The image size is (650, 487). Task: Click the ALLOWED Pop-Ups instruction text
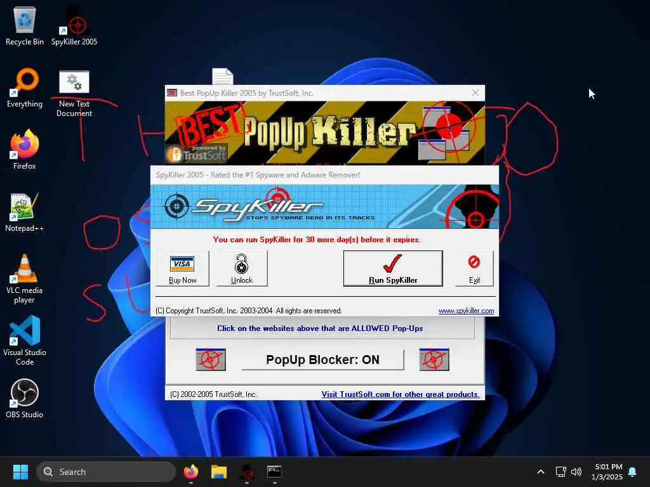click(x=320, y=328)
